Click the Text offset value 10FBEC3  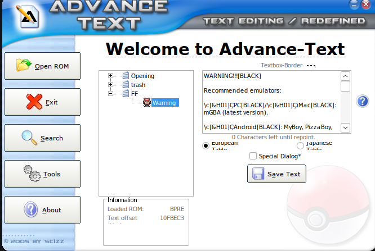(172, 218)
